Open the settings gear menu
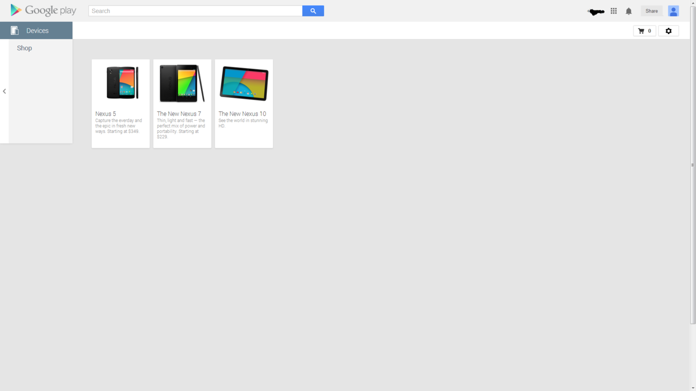The height and width of the screenshot is (391, 696). tap(668, 31)
